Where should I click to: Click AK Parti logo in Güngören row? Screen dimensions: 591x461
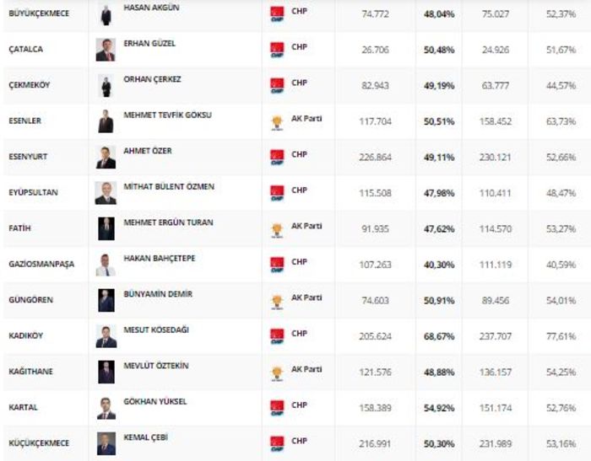277,300
